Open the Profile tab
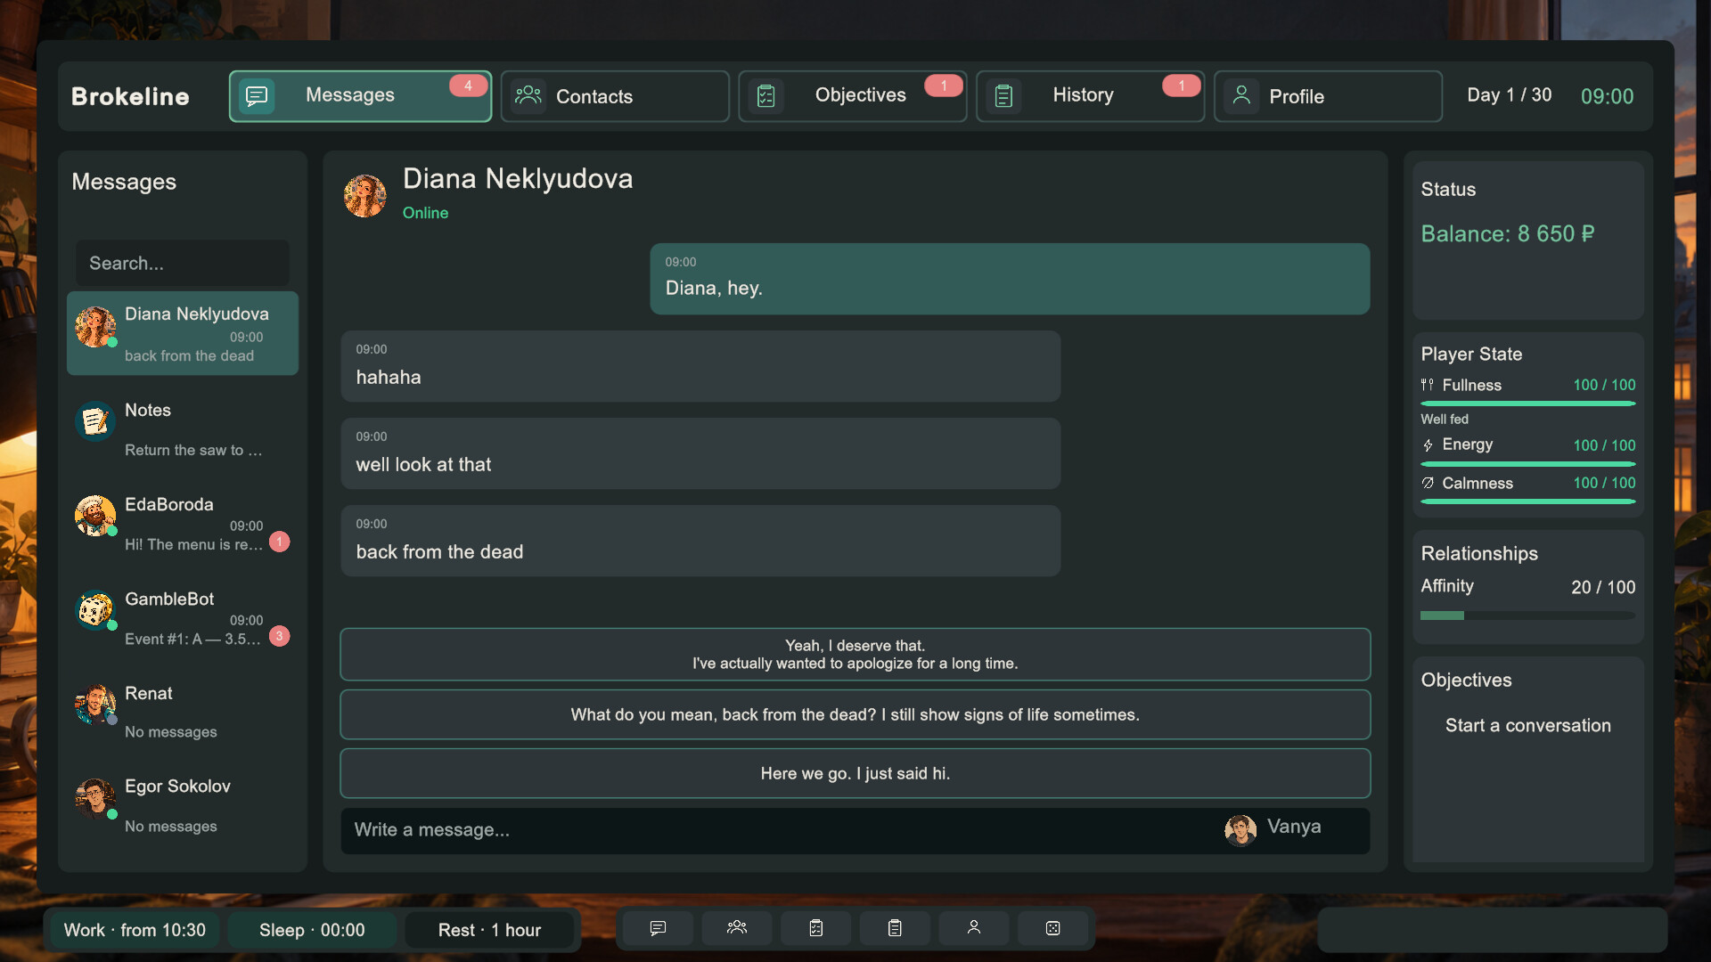Viewport: 1711px width, 962px height. coord(1329,96)
